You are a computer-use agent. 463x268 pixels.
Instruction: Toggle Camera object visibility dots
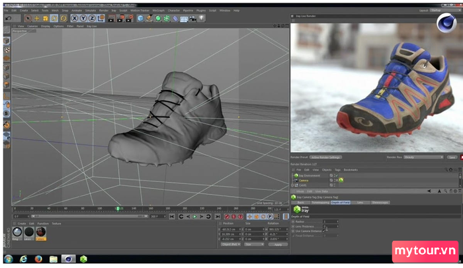(x=335, y=180)
